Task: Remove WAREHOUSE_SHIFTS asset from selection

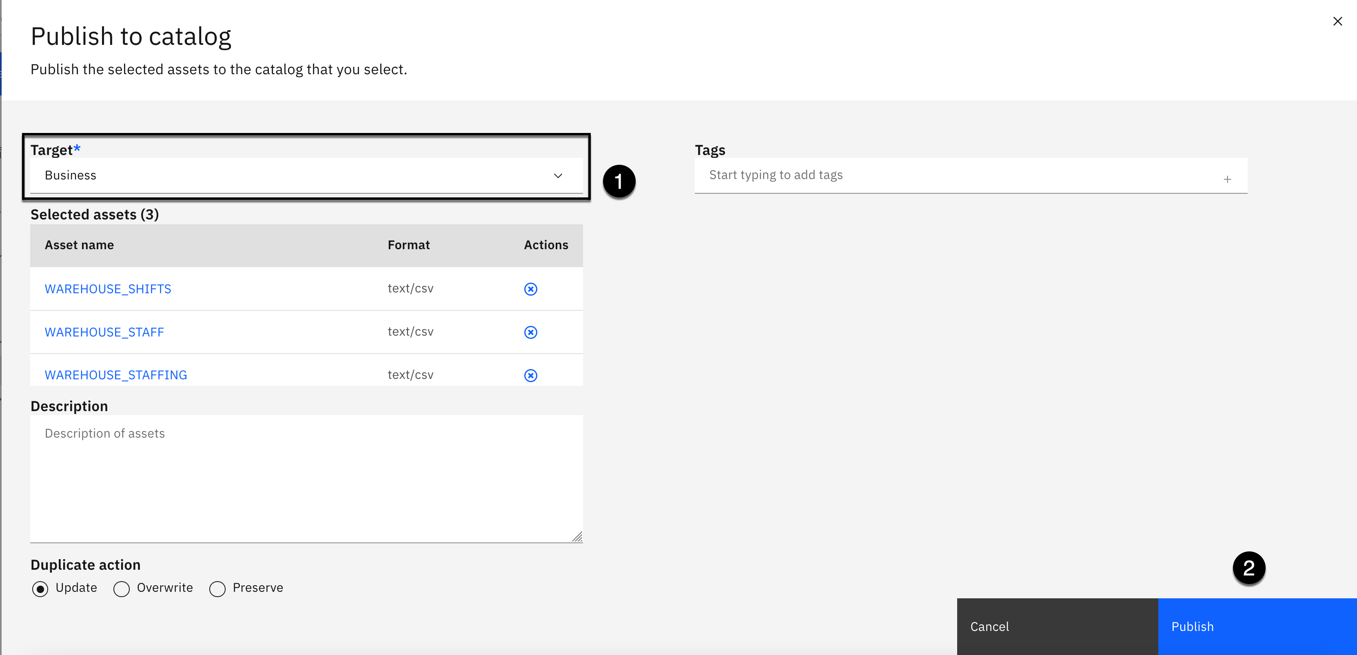Action: pyautogui.click(x=530, y=289)
